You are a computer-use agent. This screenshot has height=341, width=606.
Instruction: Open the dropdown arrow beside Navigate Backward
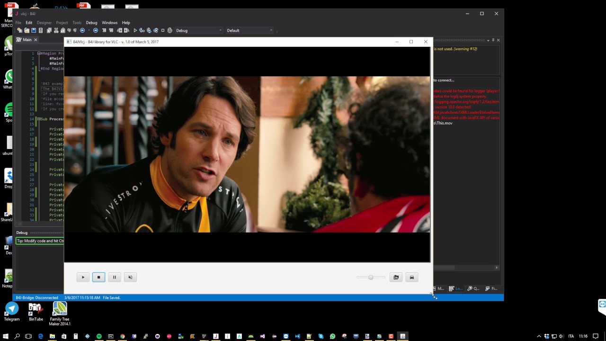tap(89, 30)
